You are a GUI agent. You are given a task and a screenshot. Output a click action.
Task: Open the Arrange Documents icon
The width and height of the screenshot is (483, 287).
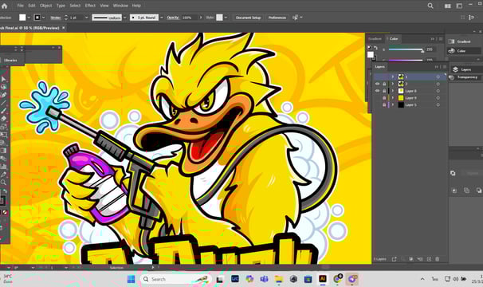coord(448,6)
